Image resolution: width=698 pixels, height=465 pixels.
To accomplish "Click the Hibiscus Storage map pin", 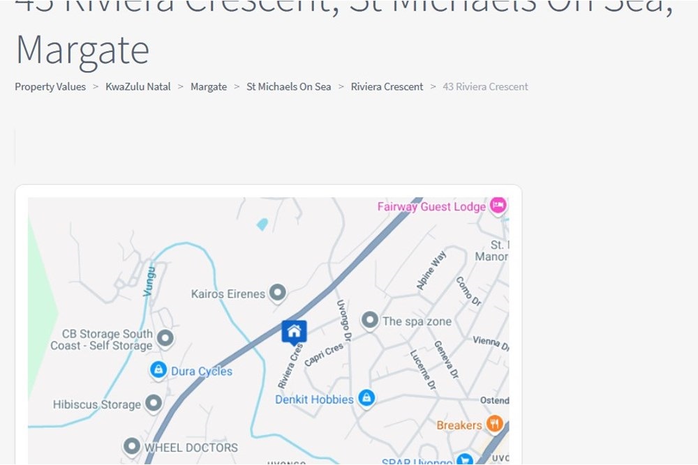I will (x=154, y=404).
